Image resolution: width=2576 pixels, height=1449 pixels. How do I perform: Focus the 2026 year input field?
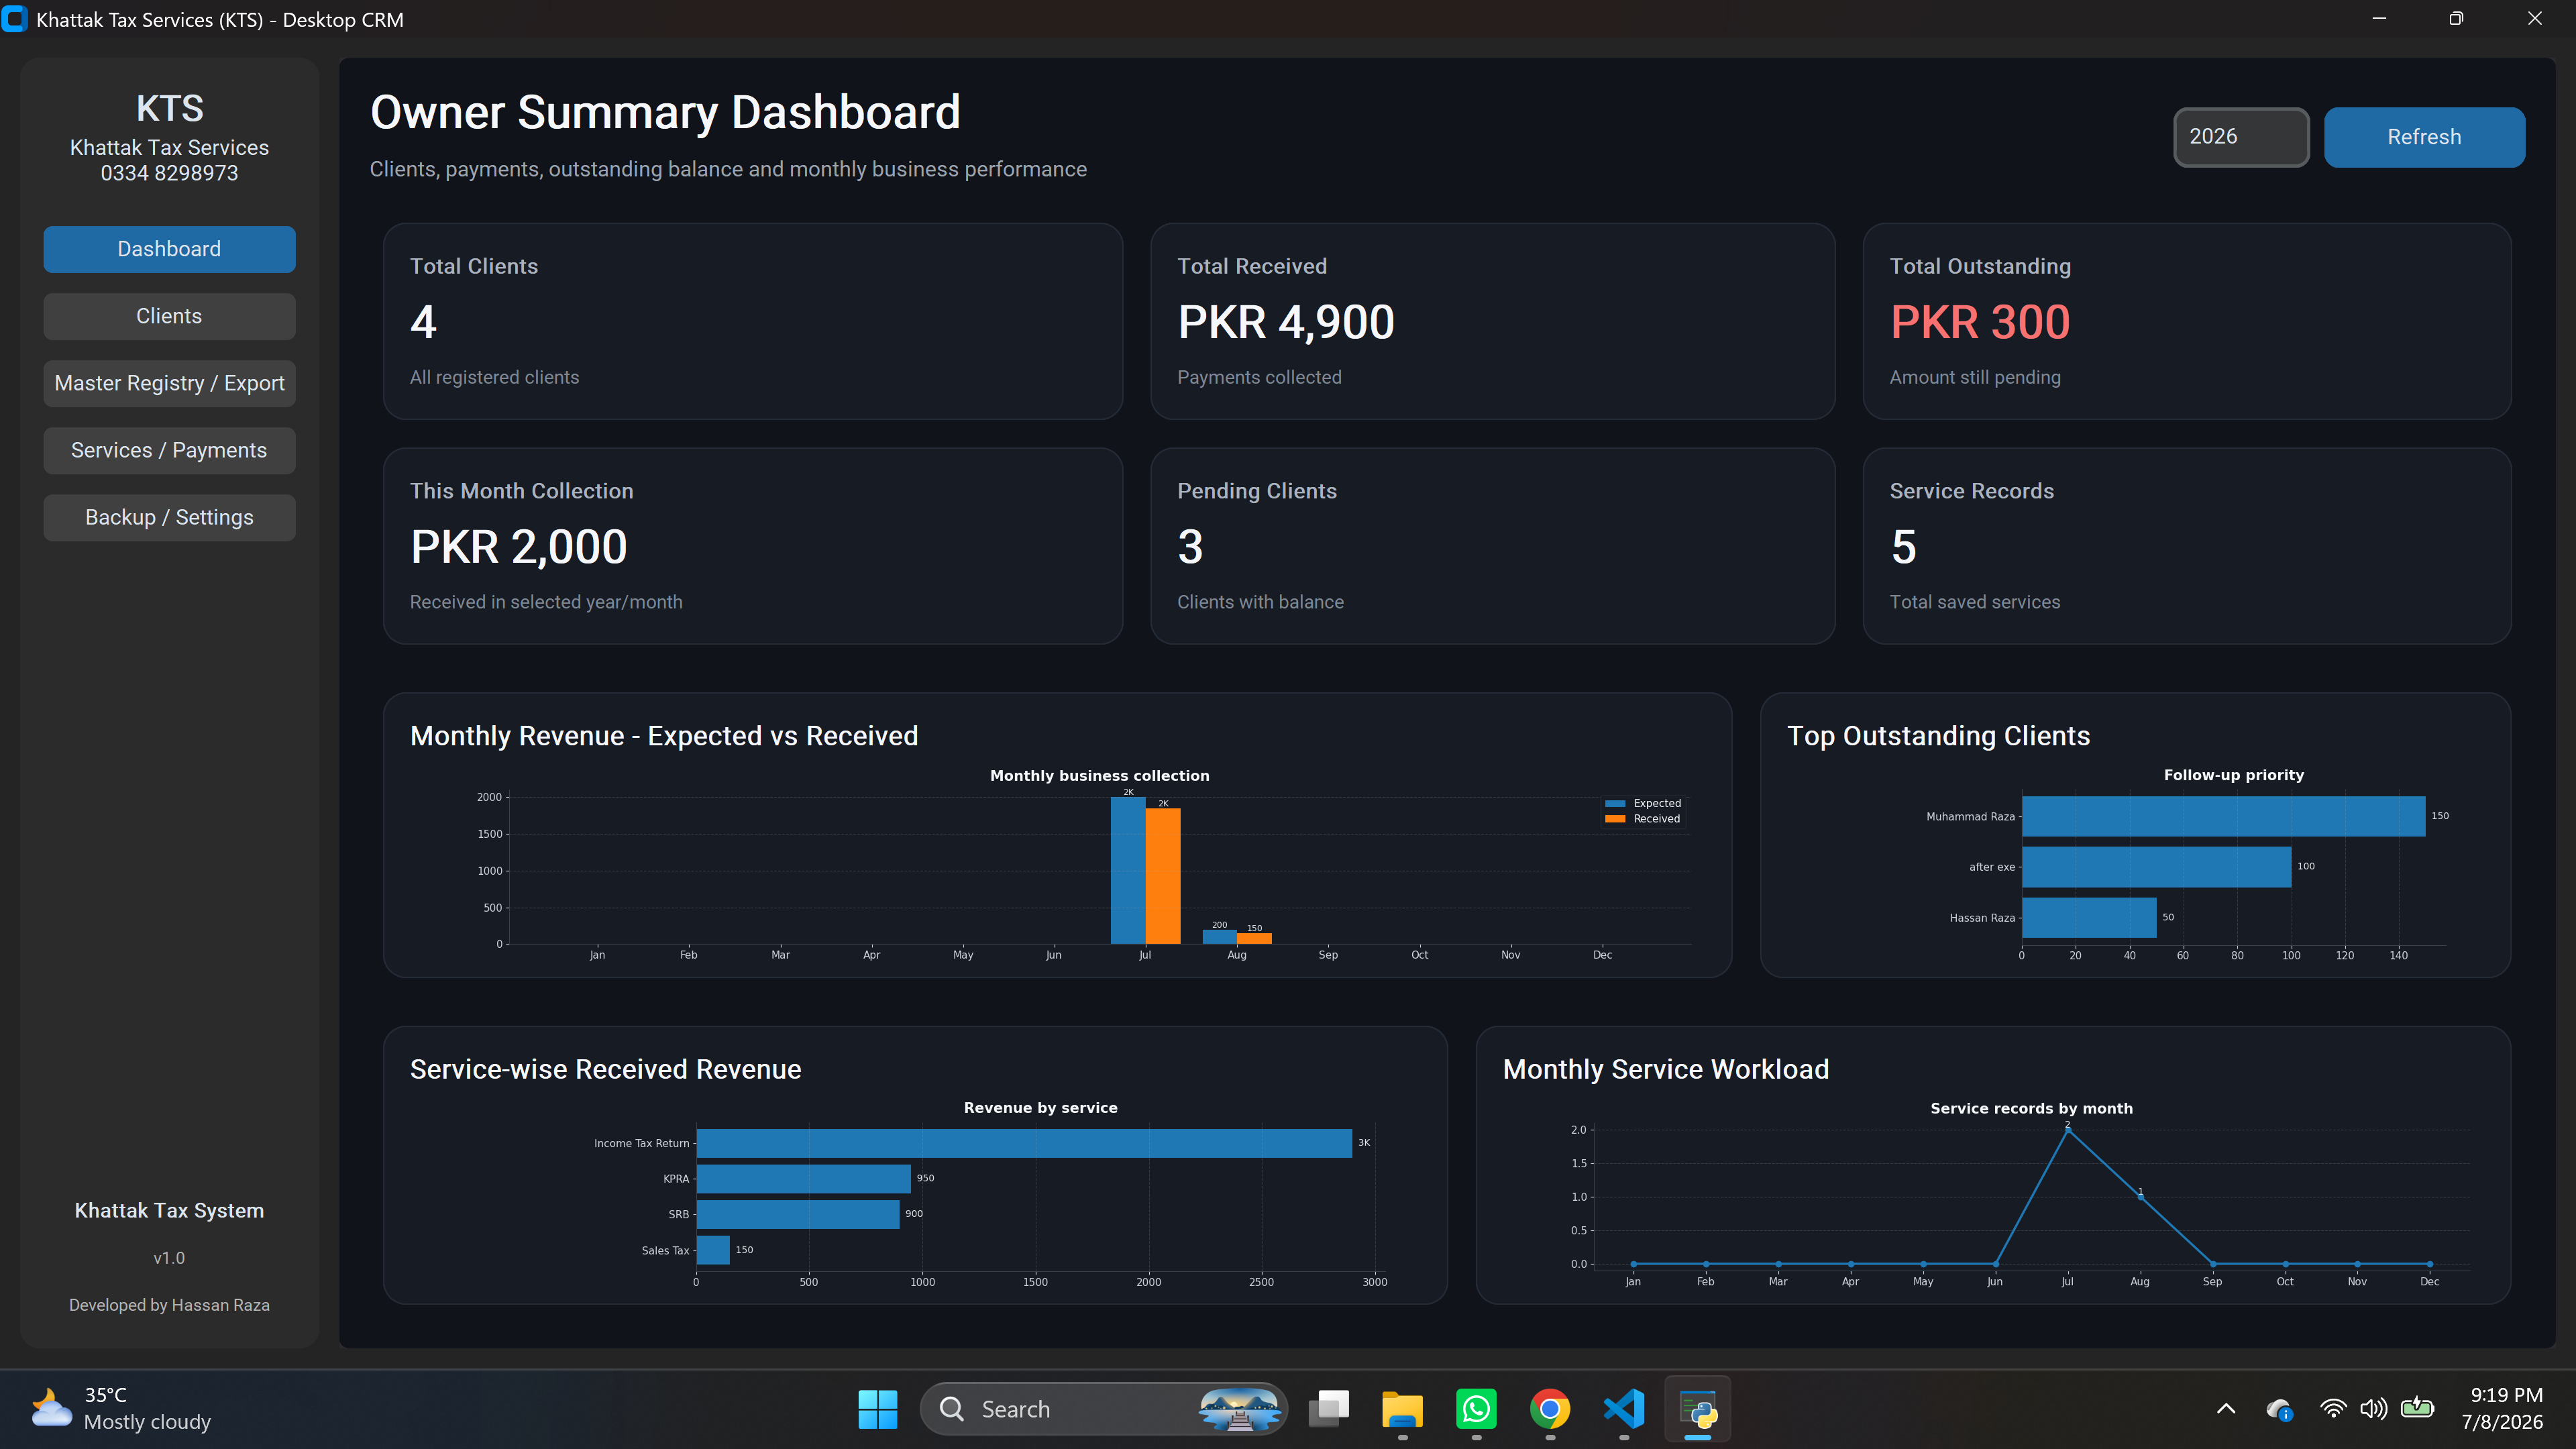point(2241,137)
